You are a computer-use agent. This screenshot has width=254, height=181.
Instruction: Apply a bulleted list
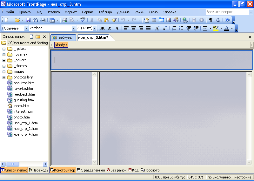pyautogui.click(x=181, y=28)
